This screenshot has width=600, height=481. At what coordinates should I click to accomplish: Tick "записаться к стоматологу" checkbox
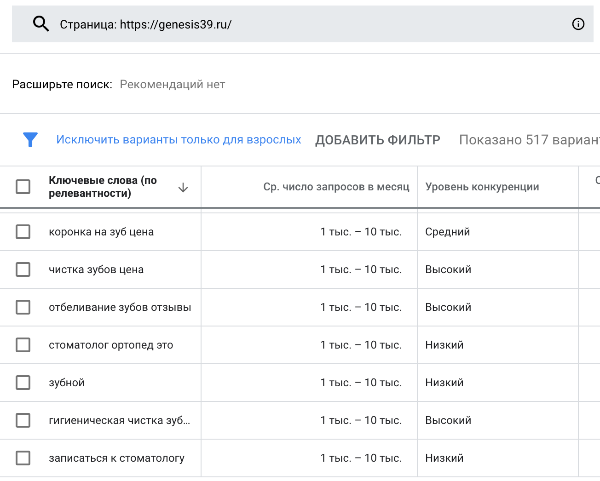[23, 458]
